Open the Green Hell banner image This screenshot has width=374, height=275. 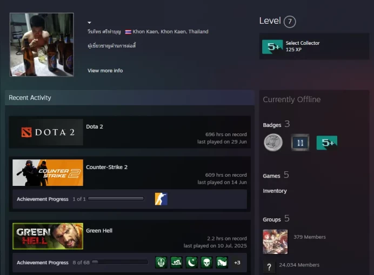pyautogui.click(x=48, y=236)
